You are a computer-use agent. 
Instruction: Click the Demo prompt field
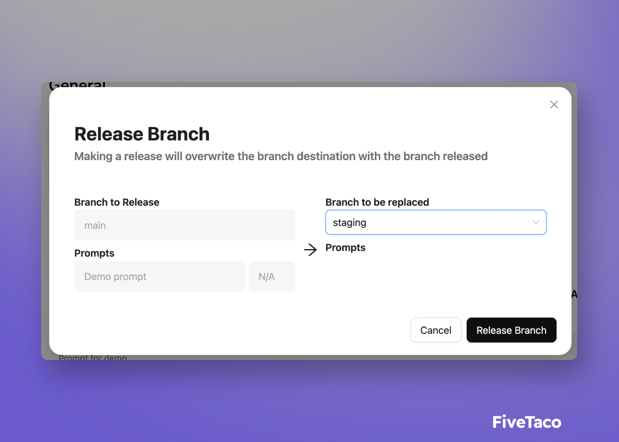click(160, 276)
